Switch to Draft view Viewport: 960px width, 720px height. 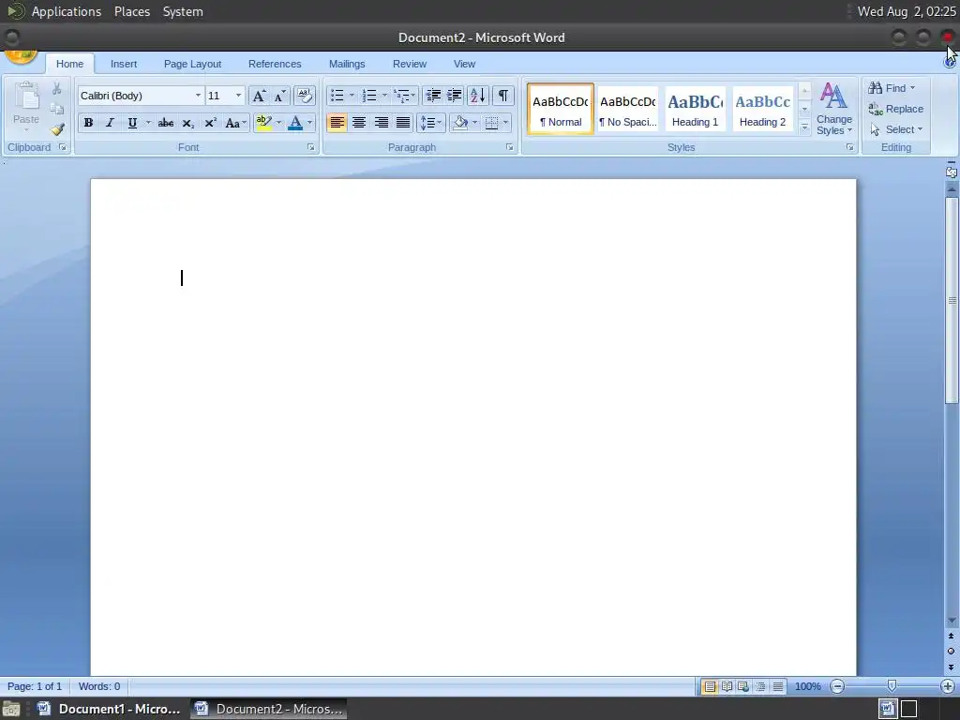[x=777, y=686]
